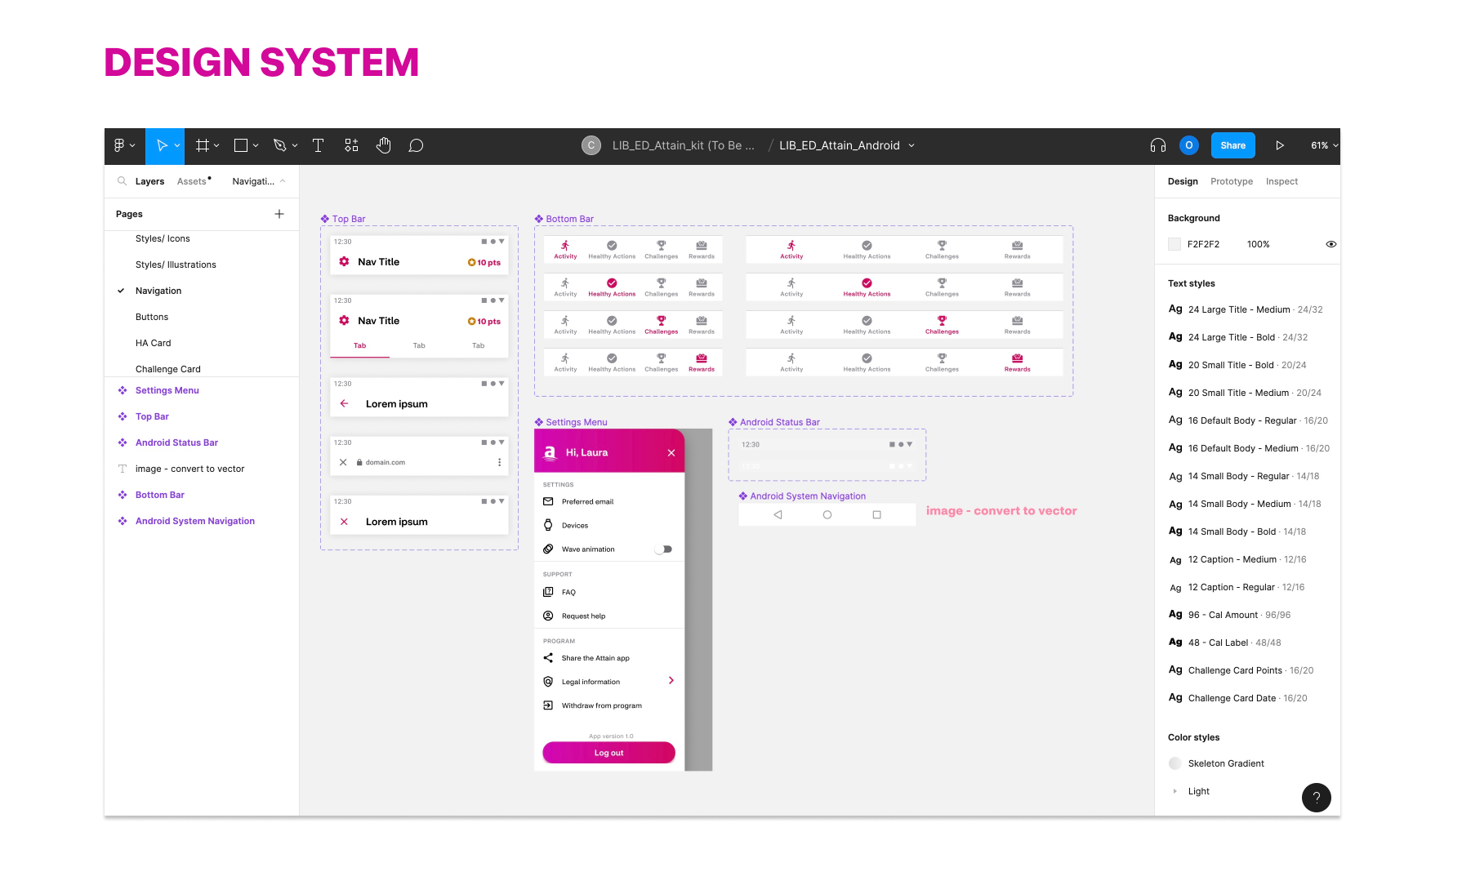Viewport: 1462px width, 894px height.
Task: Collapse the Navigati... pages chevron
Action: pyautogui.click(x=283, y=181)
